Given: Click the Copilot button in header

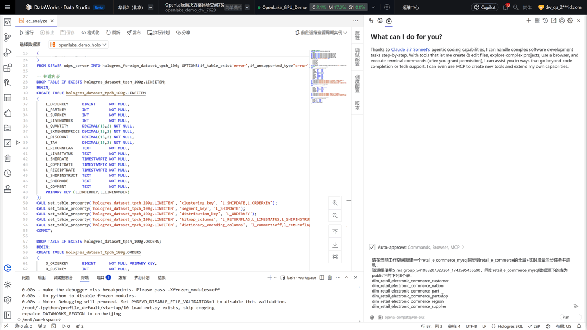Looking at the screenshot, I should click(x=485, y=7).
